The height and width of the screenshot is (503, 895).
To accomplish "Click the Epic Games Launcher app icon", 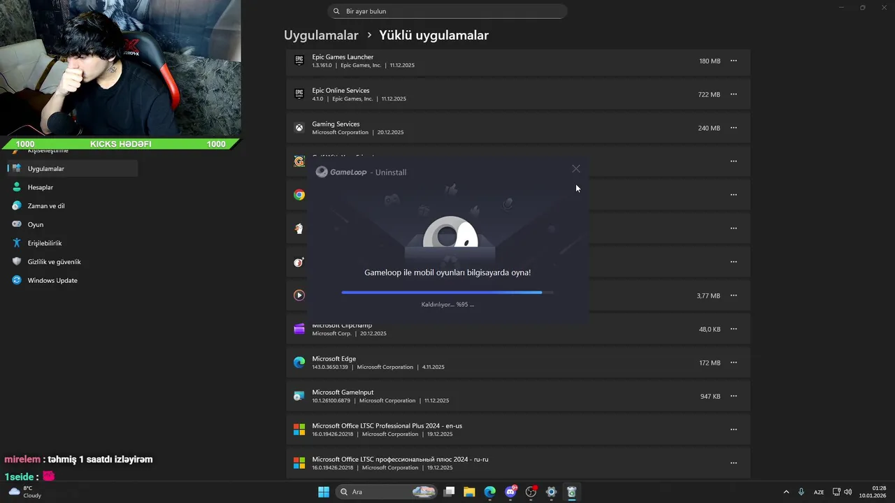I will pos(299,61).
